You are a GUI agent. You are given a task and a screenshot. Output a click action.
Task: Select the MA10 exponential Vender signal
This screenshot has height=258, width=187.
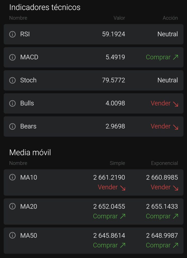tap(164, 187)
